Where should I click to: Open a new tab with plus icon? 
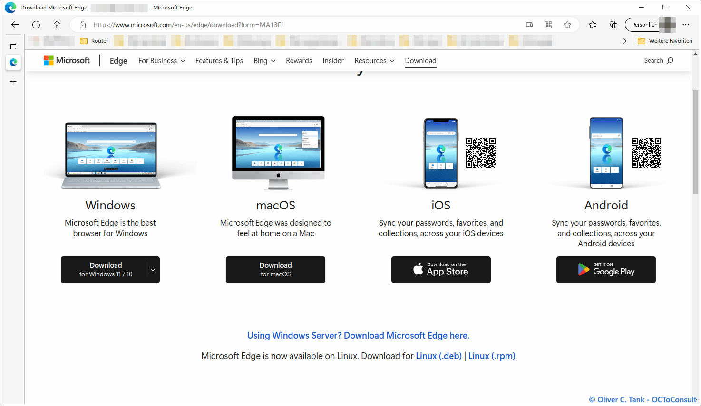click(x=13, y=82)
